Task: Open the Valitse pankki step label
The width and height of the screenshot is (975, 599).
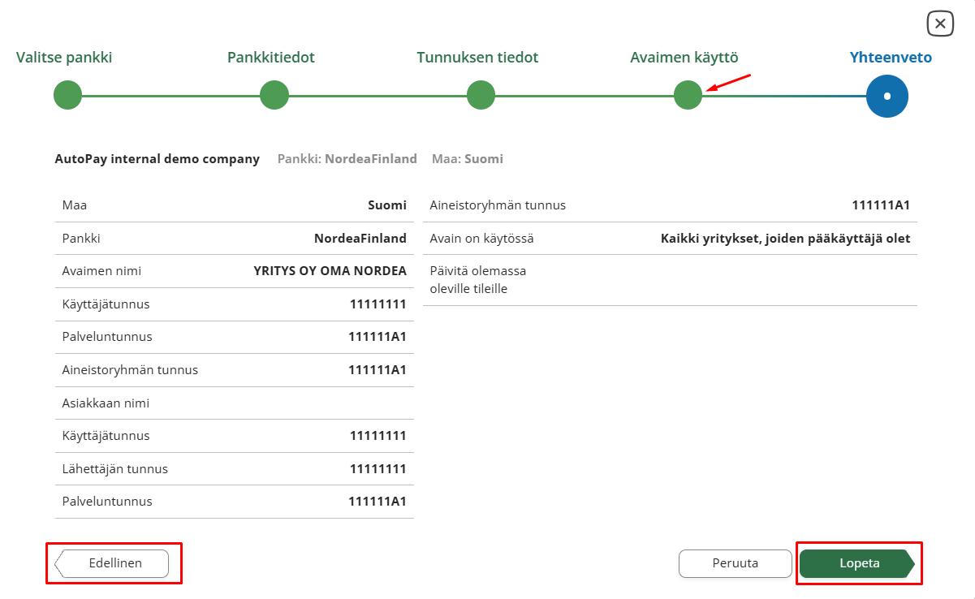Action: 64,58
